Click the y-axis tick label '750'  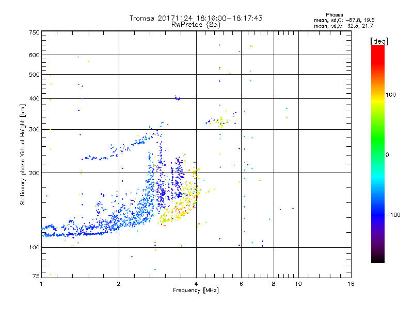click(34, 32)
